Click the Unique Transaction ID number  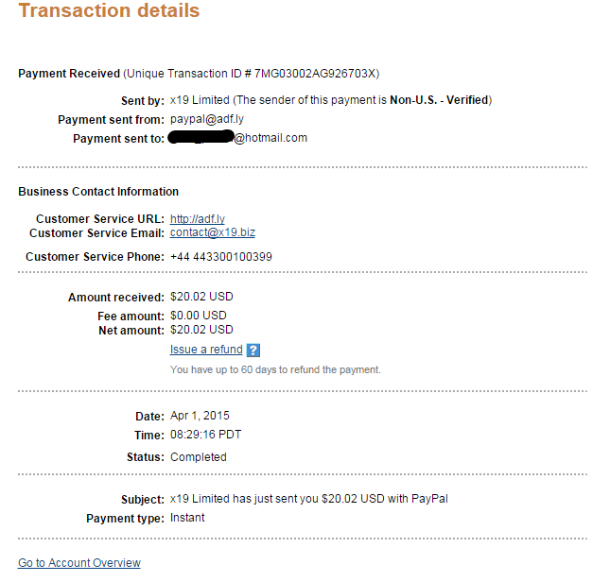pyautogui.click(x=315, y=74)
